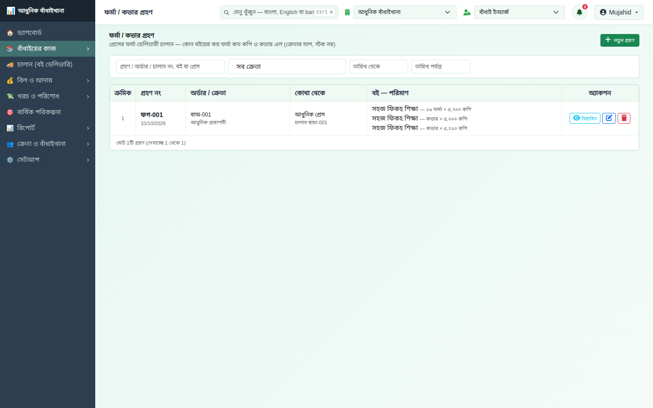Focus the menu search field
The image size is (653, 408).
point(279,12)
